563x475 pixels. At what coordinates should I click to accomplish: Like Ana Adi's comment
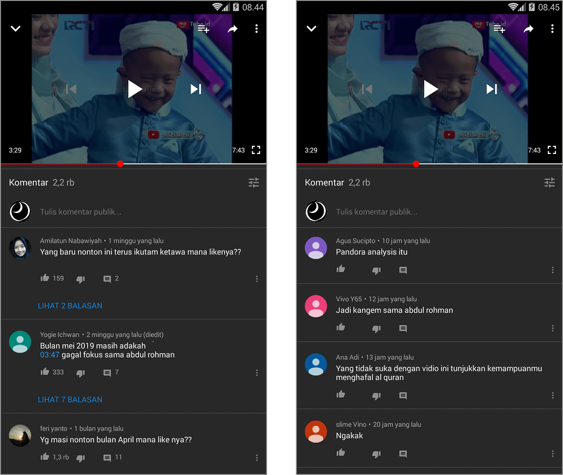click(x=341, y=395)
